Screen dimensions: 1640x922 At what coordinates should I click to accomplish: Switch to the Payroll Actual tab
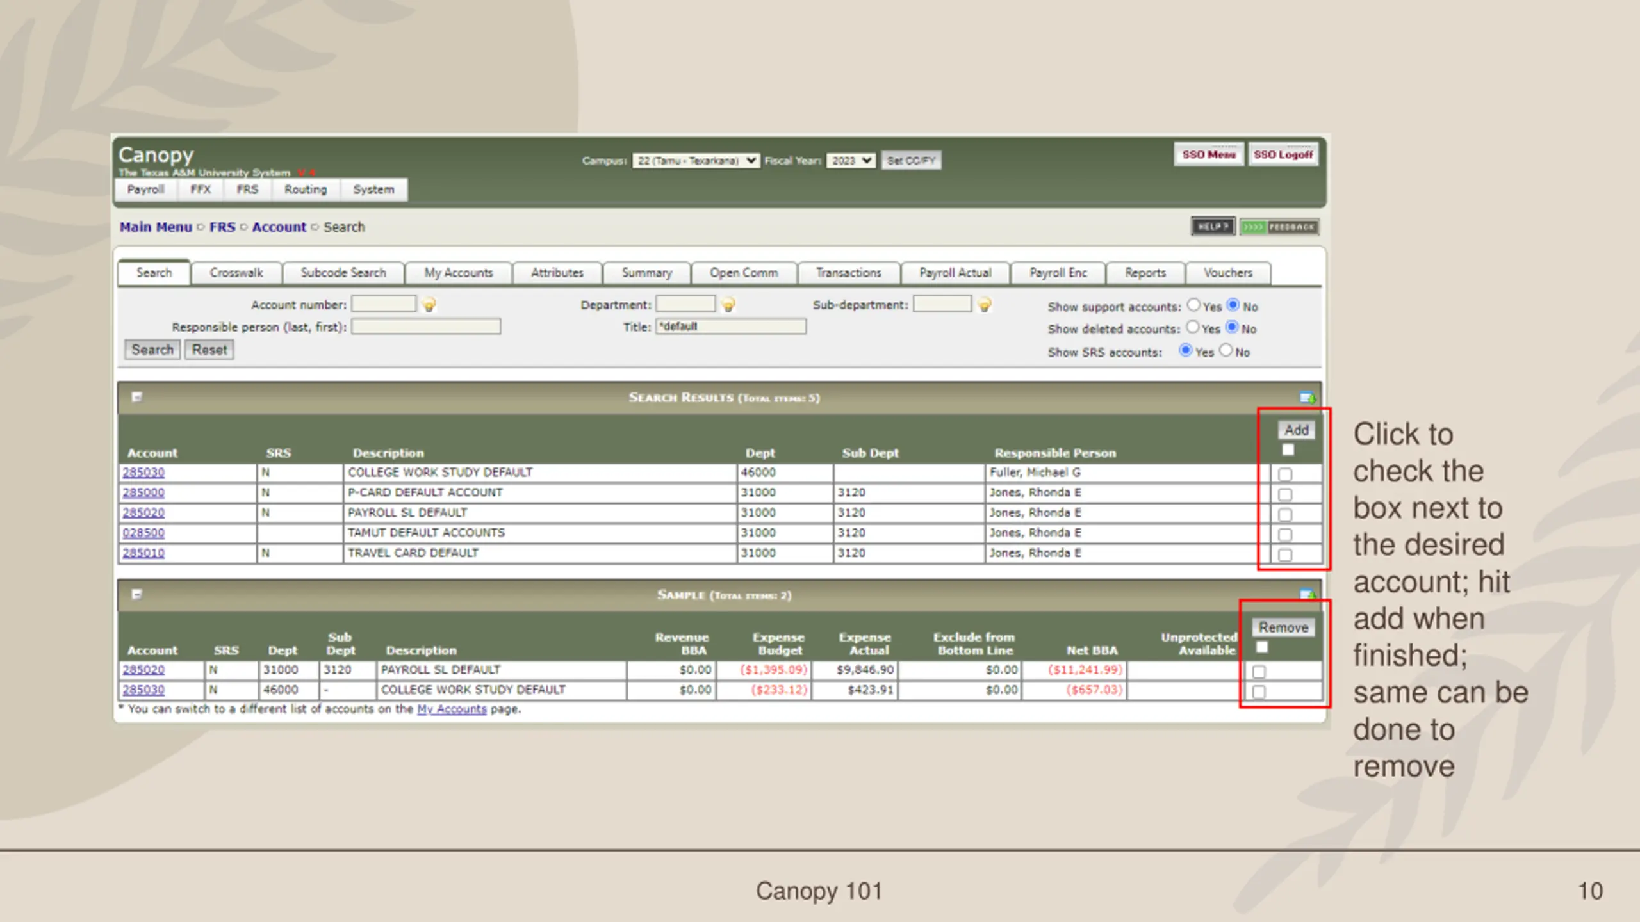(955, 273)
